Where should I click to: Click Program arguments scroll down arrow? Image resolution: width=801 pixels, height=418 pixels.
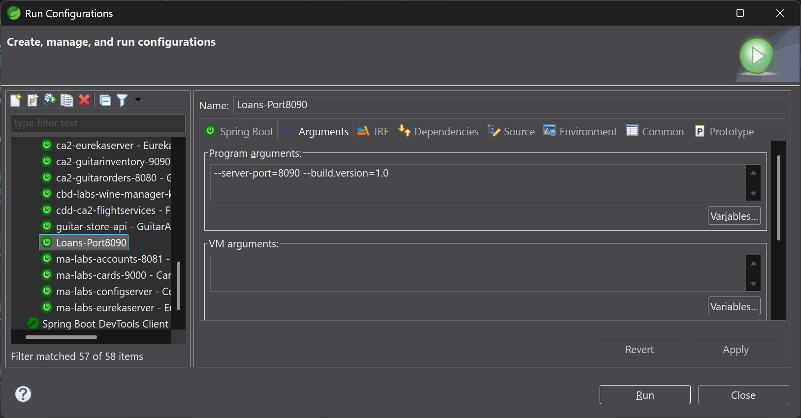pyautogui.click(x=753, y=193)
